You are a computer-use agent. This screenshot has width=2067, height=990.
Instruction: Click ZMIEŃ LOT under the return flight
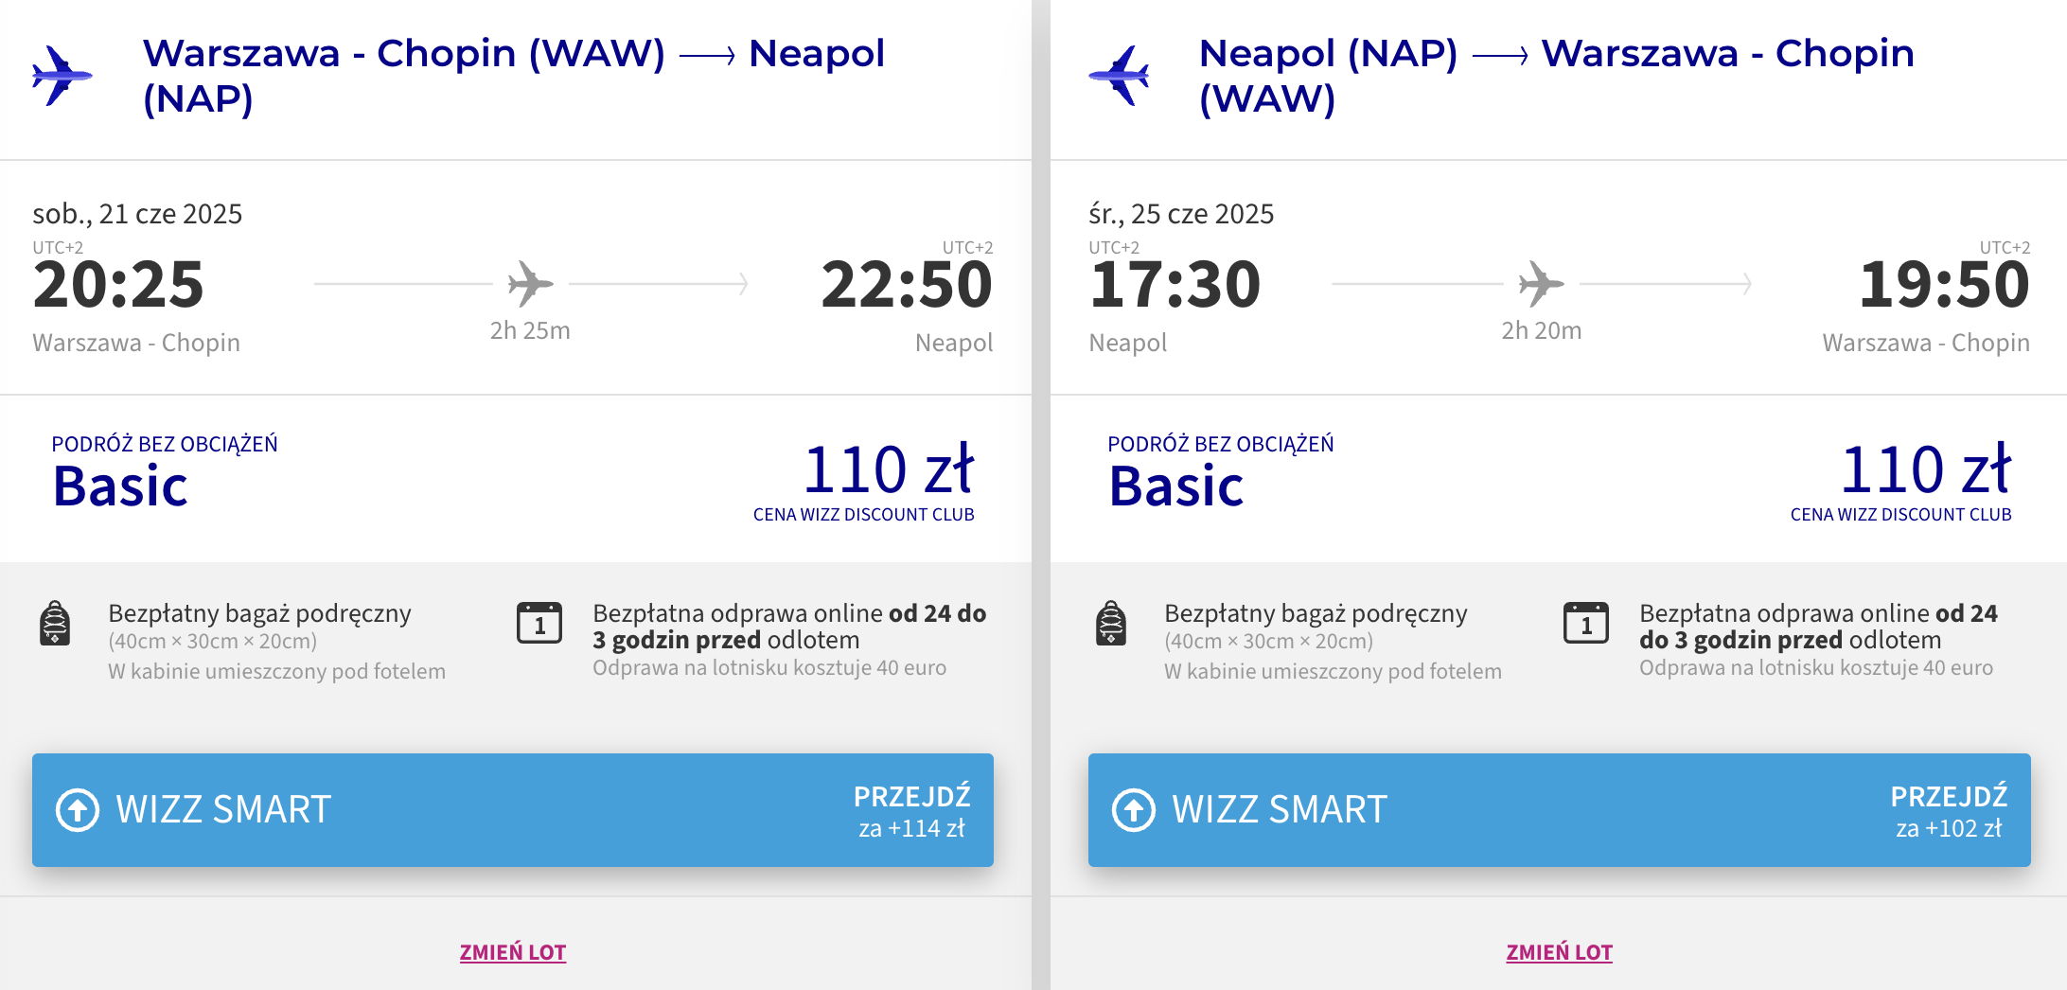1560,952
